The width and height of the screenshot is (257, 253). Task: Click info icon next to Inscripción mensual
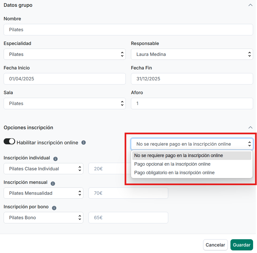point(53,183)
